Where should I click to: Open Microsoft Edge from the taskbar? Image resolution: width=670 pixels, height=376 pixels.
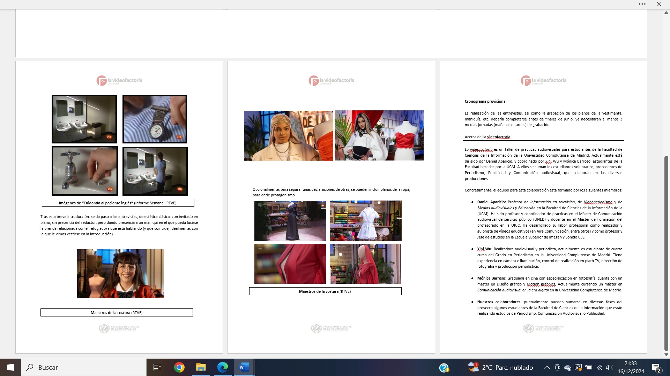point(222,367)
